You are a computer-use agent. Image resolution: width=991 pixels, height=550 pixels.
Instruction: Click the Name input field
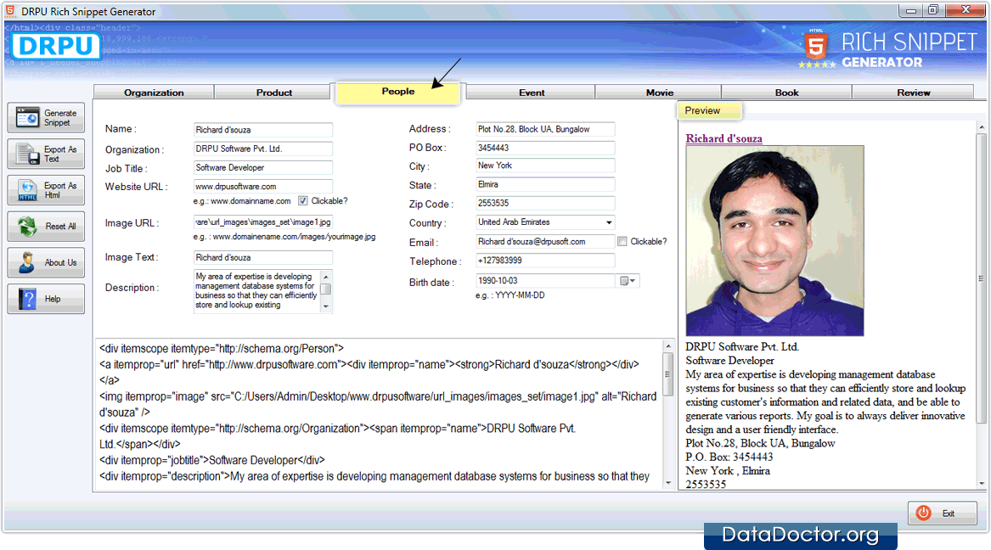[x=263, y=130]
